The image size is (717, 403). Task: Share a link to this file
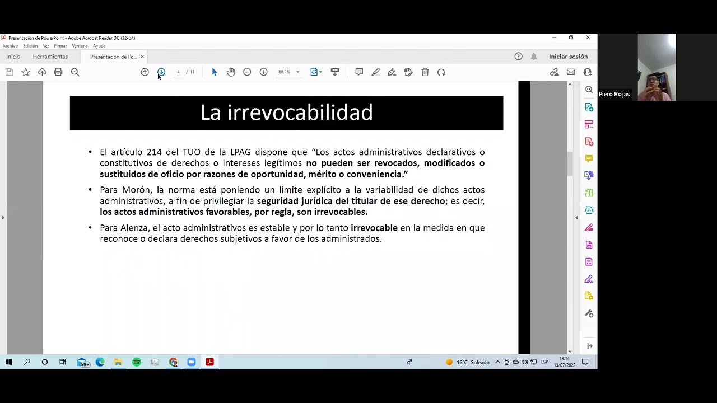pyautogui.click(x=555, y=72)
